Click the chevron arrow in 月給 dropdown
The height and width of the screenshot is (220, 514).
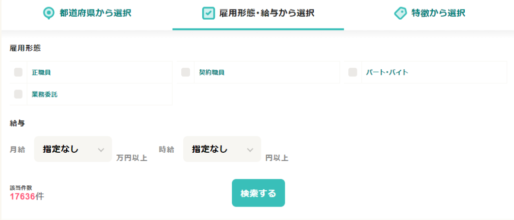(101, 150)
